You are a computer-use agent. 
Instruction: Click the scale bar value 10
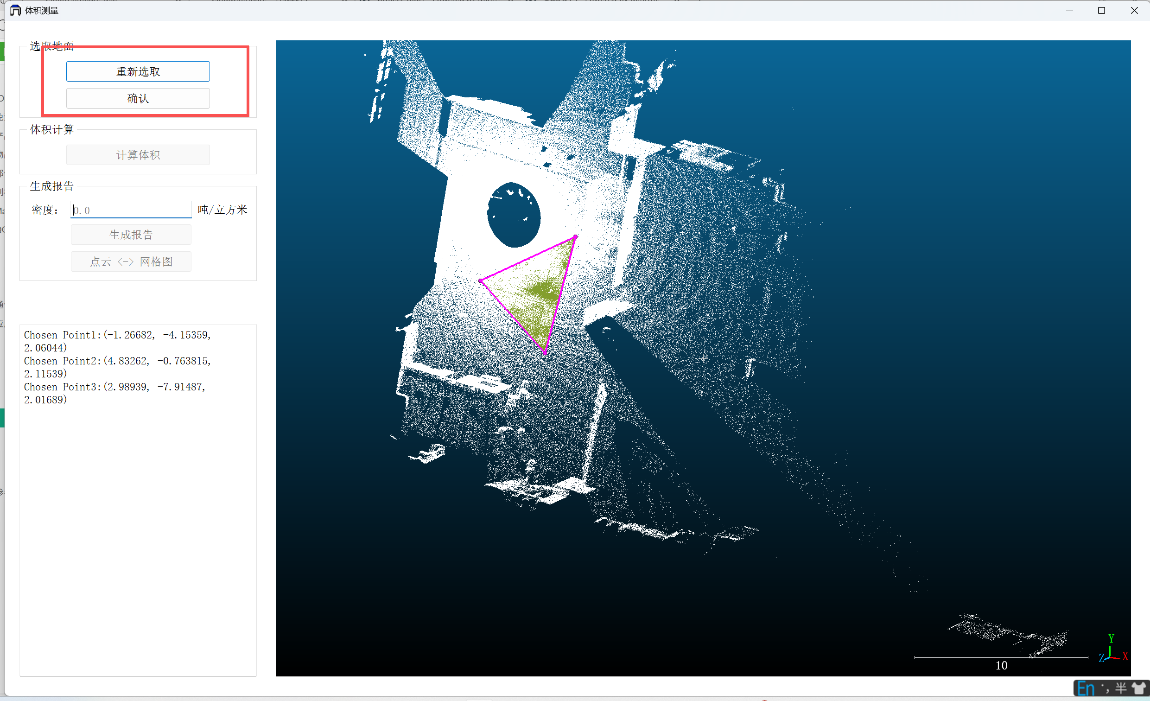click(1001, 665)
